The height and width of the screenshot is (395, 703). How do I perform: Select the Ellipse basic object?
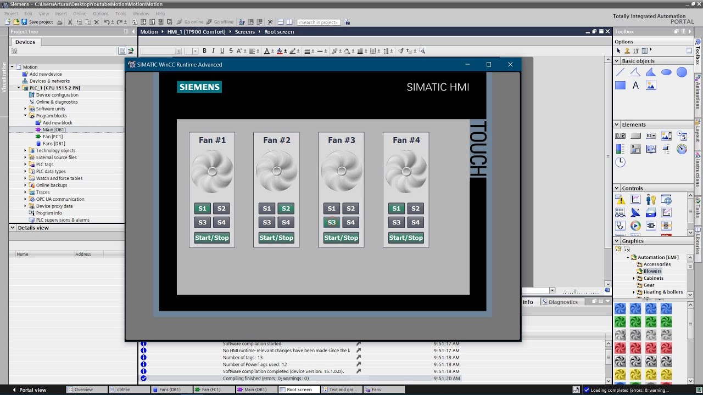click(x=666, y=72)
